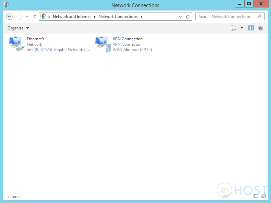Open the Organize menu
The image size is (271, 203).
18,28
